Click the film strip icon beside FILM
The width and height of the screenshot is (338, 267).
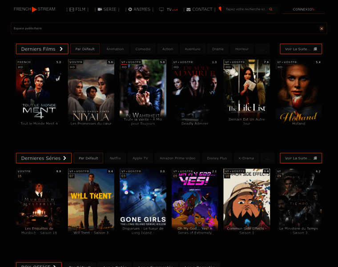(72, 9)
